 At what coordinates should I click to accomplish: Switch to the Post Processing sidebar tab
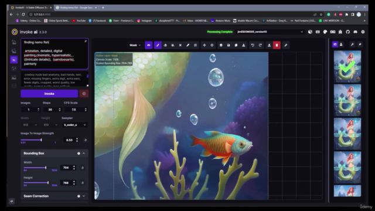pos(14,77)
